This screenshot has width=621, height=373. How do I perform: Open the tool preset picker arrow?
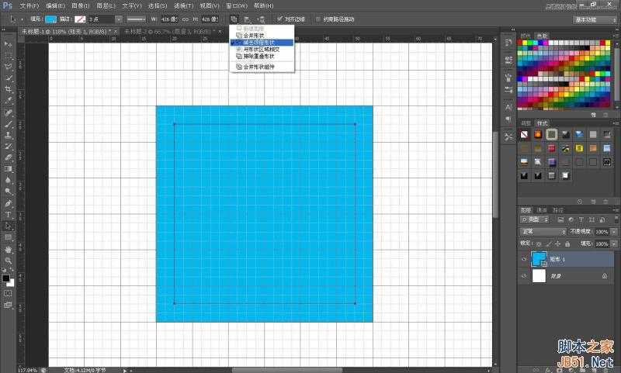tap(22, 19)
